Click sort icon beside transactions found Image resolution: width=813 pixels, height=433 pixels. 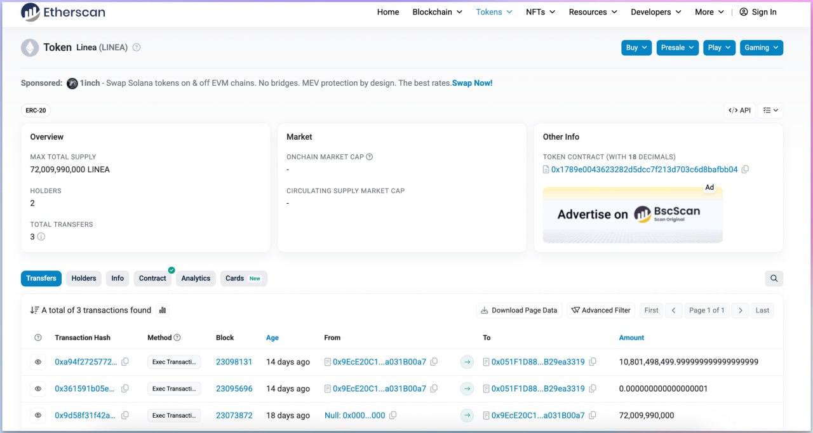click(x=34, y=310)
